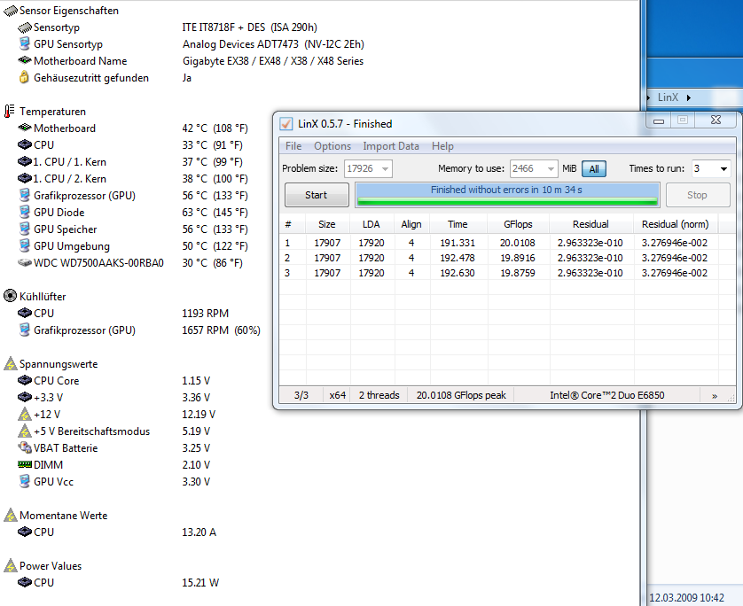743x606 pixels.
Task: Click the 12.03.2009 10:42 clock
Action: [x=686, y=598]
